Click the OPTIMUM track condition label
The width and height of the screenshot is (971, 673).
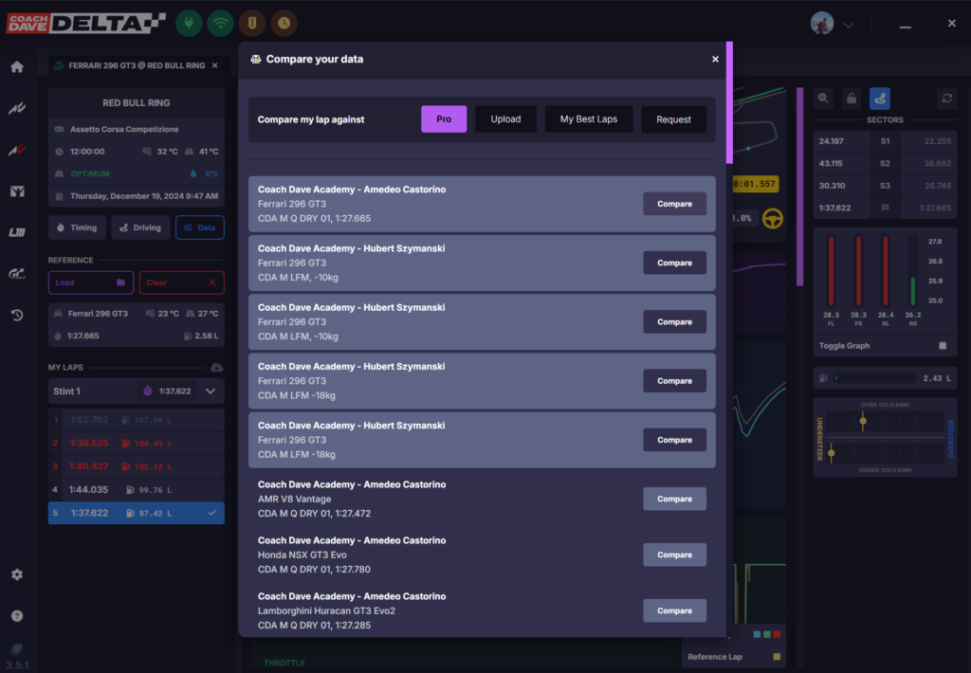pos(90,174)
